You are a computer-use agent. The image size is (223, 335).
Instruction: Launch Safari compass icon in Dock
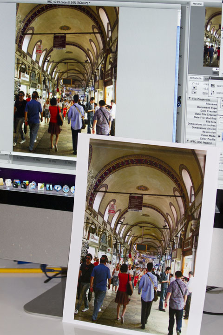[x=66, y=189]
